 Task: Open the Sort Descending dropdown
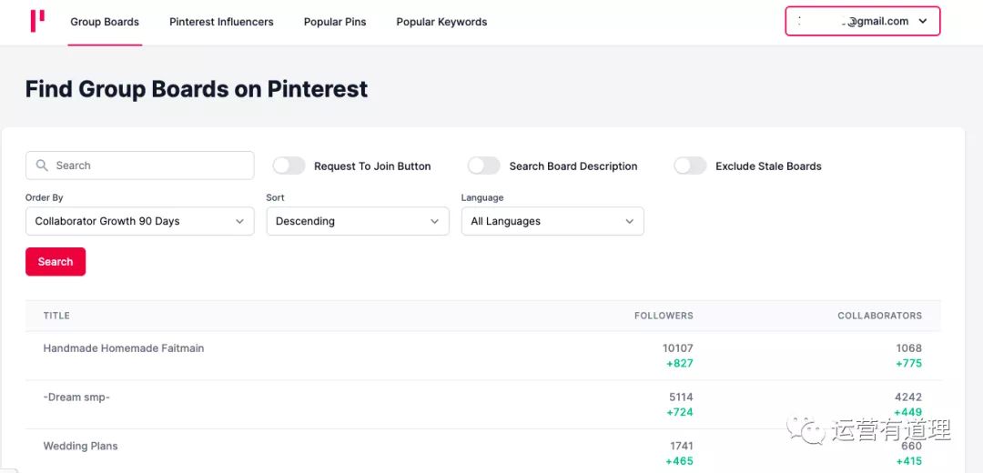coord(358,221)
